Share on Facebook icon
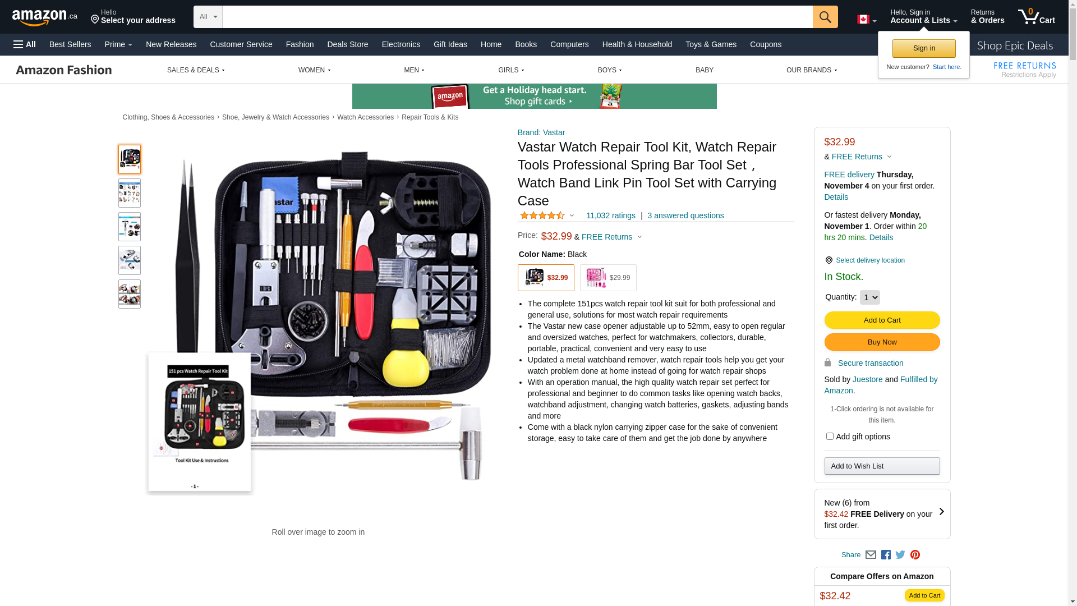The width and height of the screenshot is (1077, 606). (x=886, y=555)
